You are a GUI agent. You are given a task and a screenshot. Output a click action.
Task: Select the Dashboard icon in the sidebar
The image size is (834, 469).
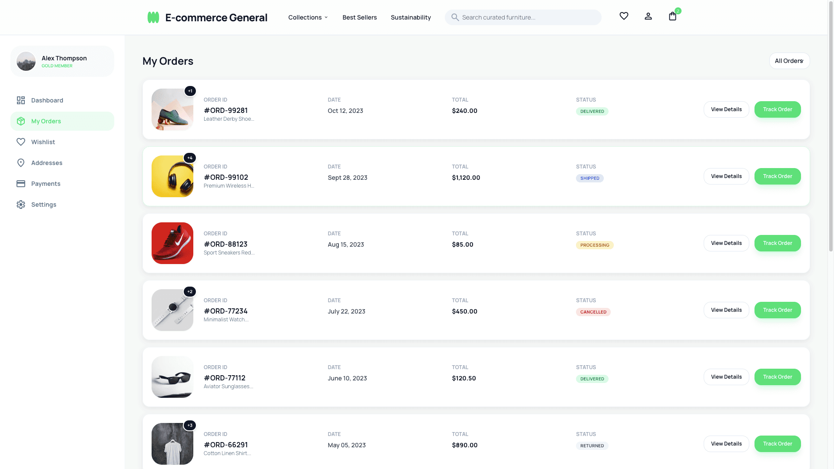coord(21,100)
